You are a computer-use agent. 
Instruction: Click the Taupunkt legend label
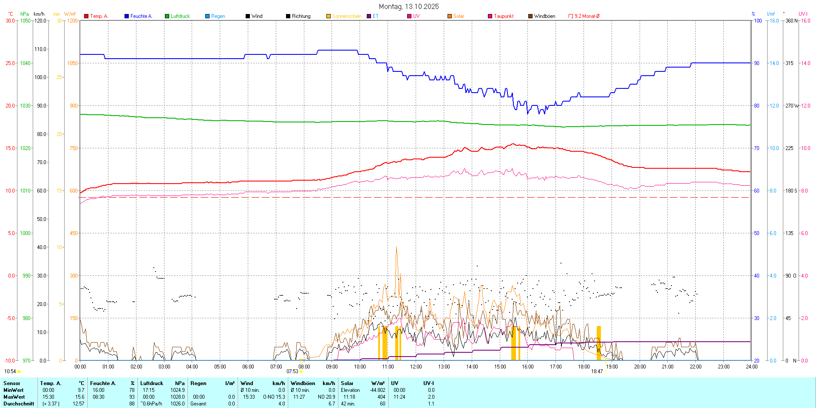click(504, 16)
